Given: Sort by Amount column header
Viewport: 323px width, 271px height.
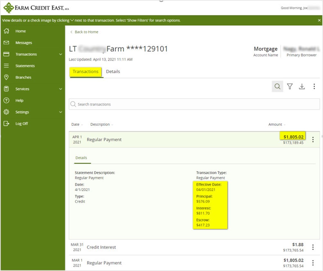Looking at the screenshot, I should [x=276, y=124].
